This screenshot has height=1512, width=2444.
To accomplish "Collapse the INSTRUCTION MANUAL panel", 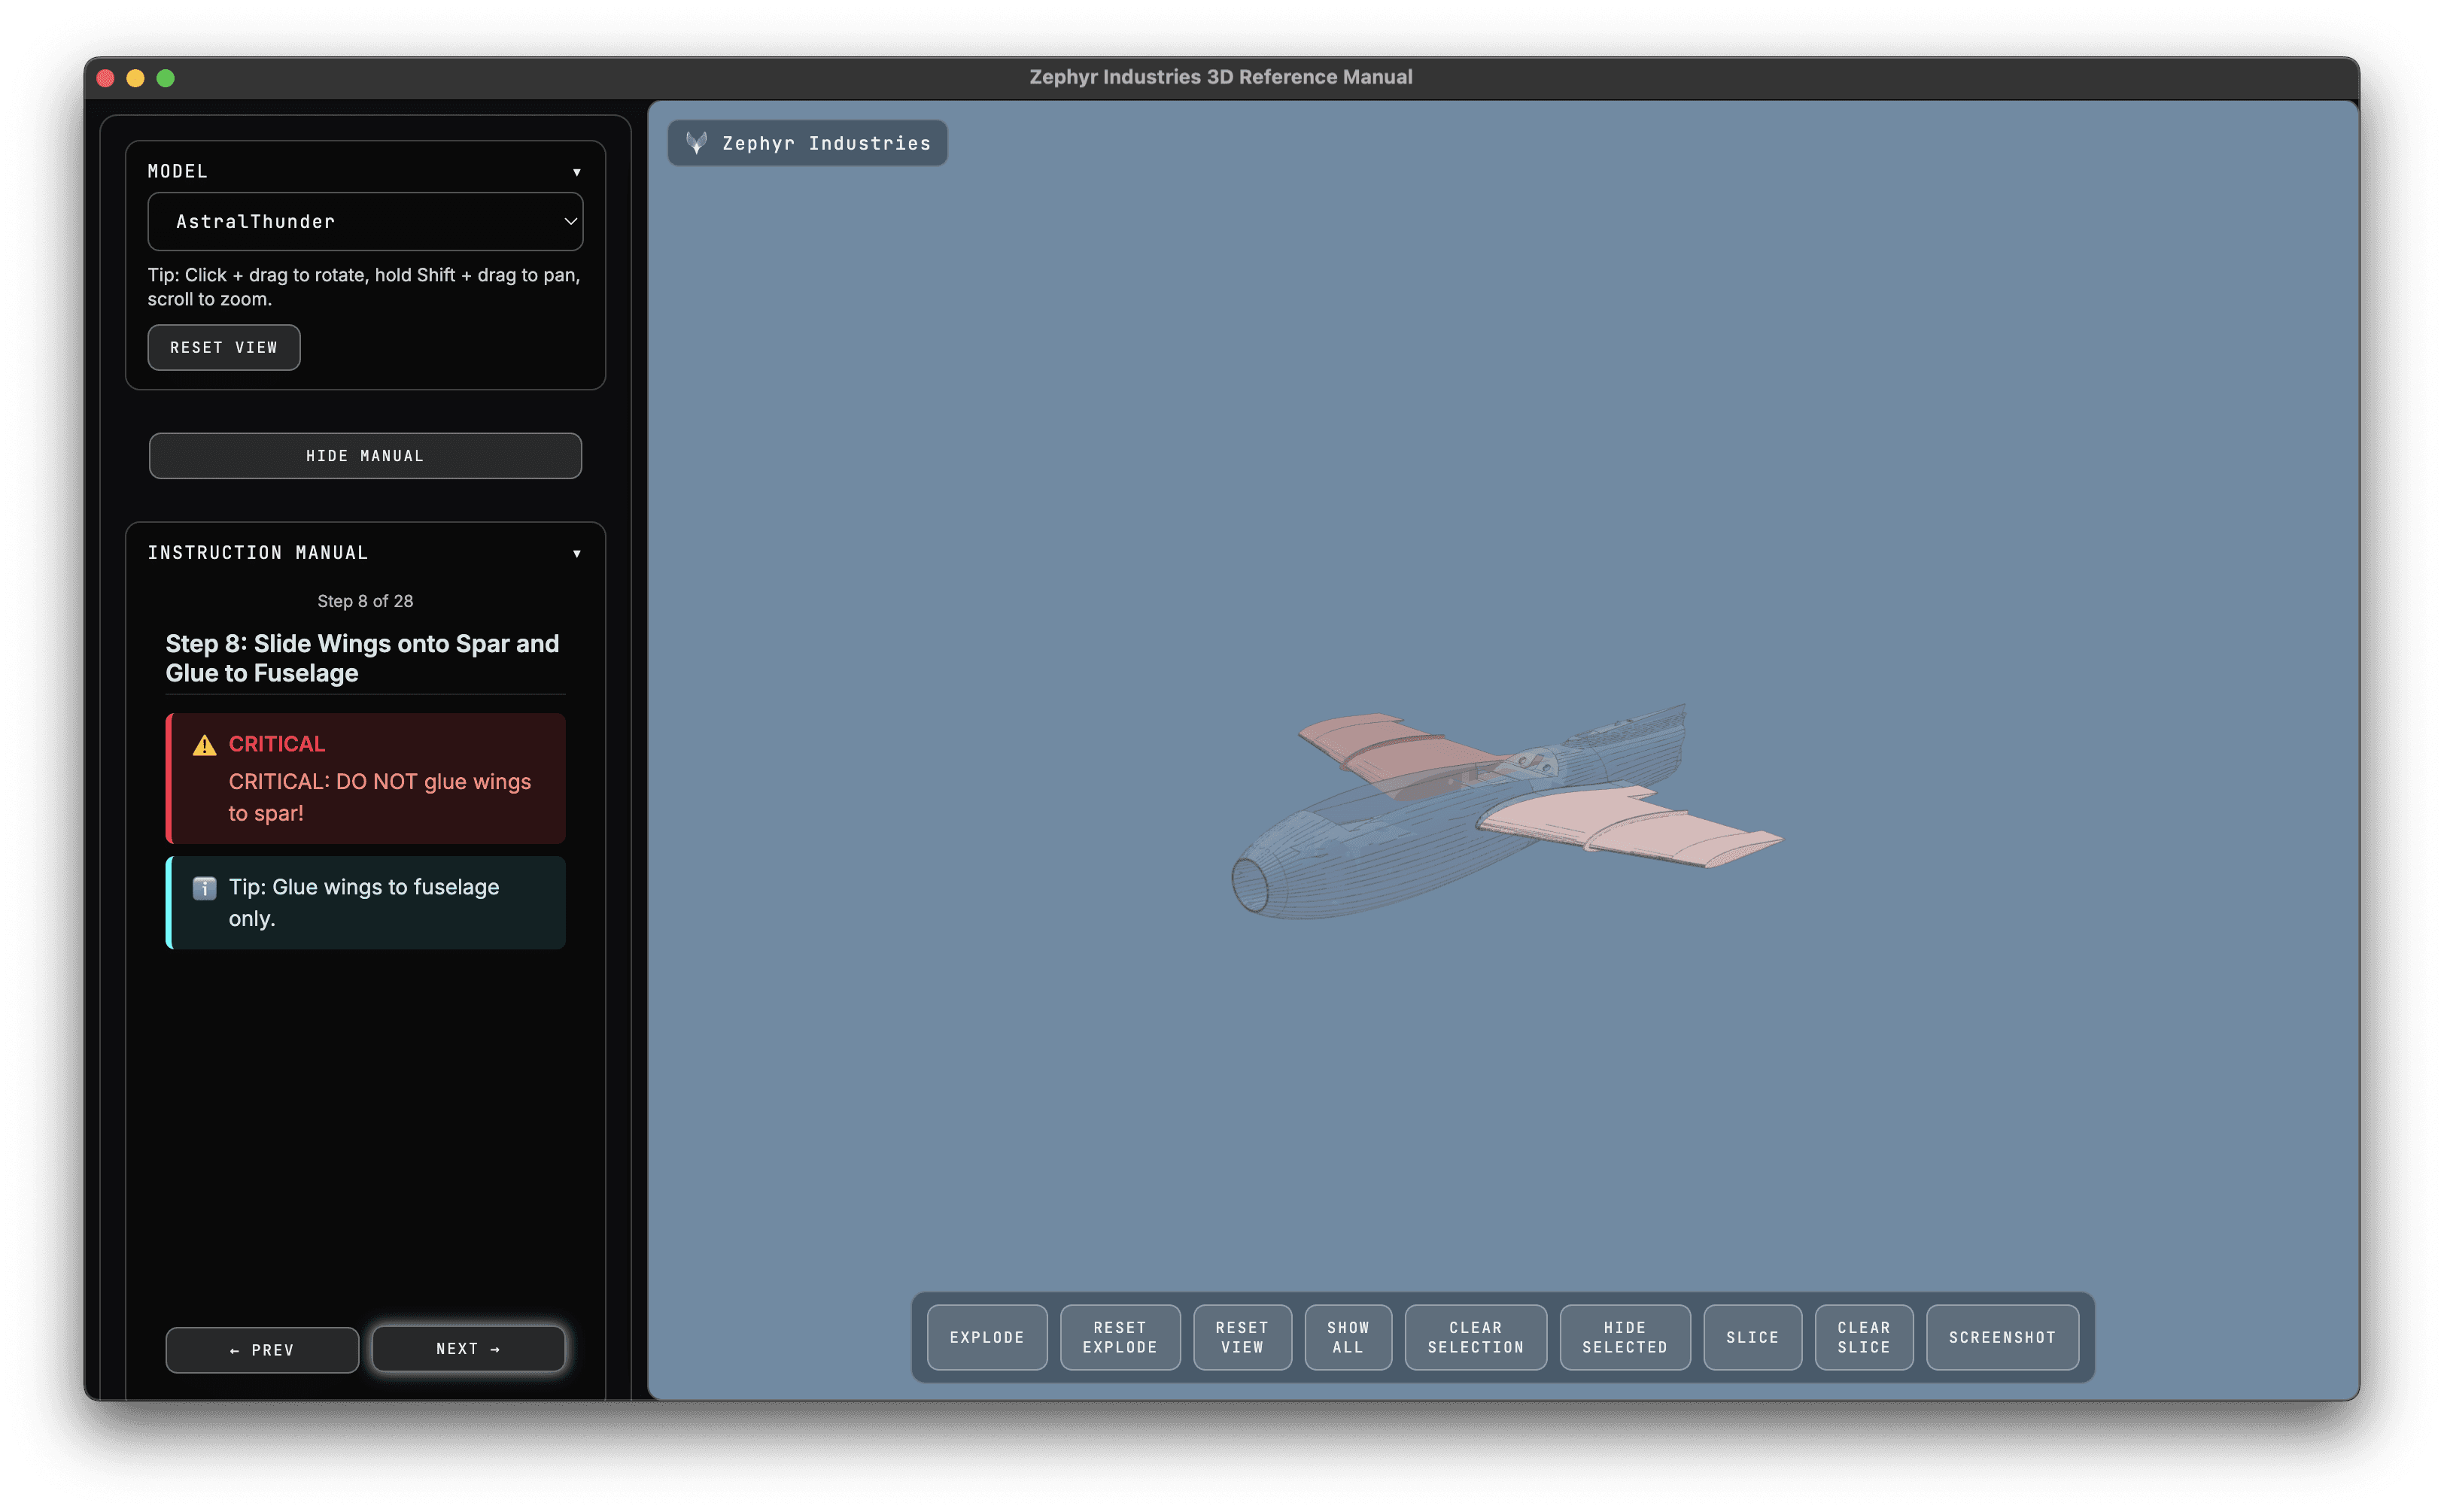I will click(x=578, y=553).
